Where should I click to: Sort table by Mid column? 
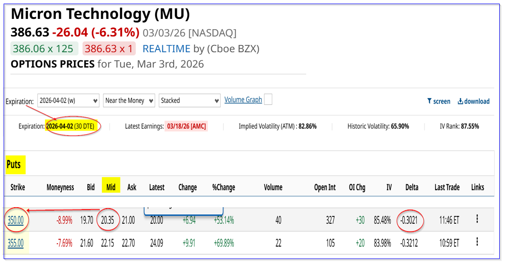coord(110,187)
